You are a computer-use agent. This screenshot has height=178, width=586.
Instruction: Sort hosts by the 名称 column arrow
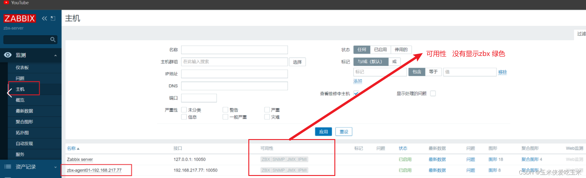[78, 149]
